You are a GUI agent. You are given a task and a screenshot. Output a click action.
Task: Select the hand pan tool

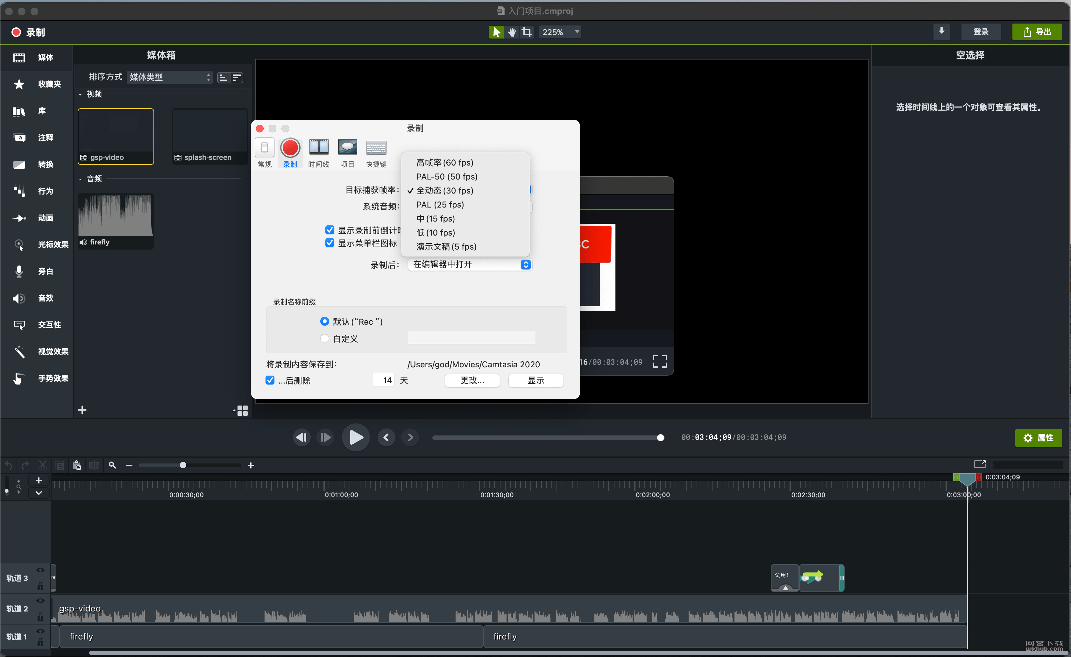click(x=512, y=32)
